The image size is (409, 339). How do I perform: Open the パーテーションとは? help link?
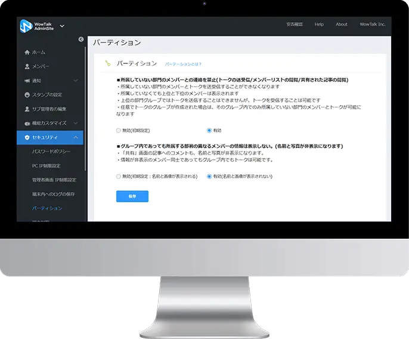click(183, 64)
